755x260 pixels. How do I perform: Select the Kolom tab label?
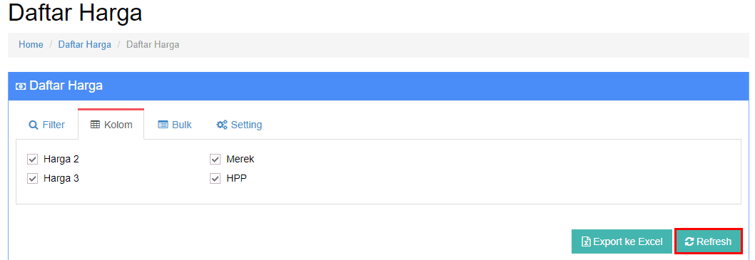[118, 125]
